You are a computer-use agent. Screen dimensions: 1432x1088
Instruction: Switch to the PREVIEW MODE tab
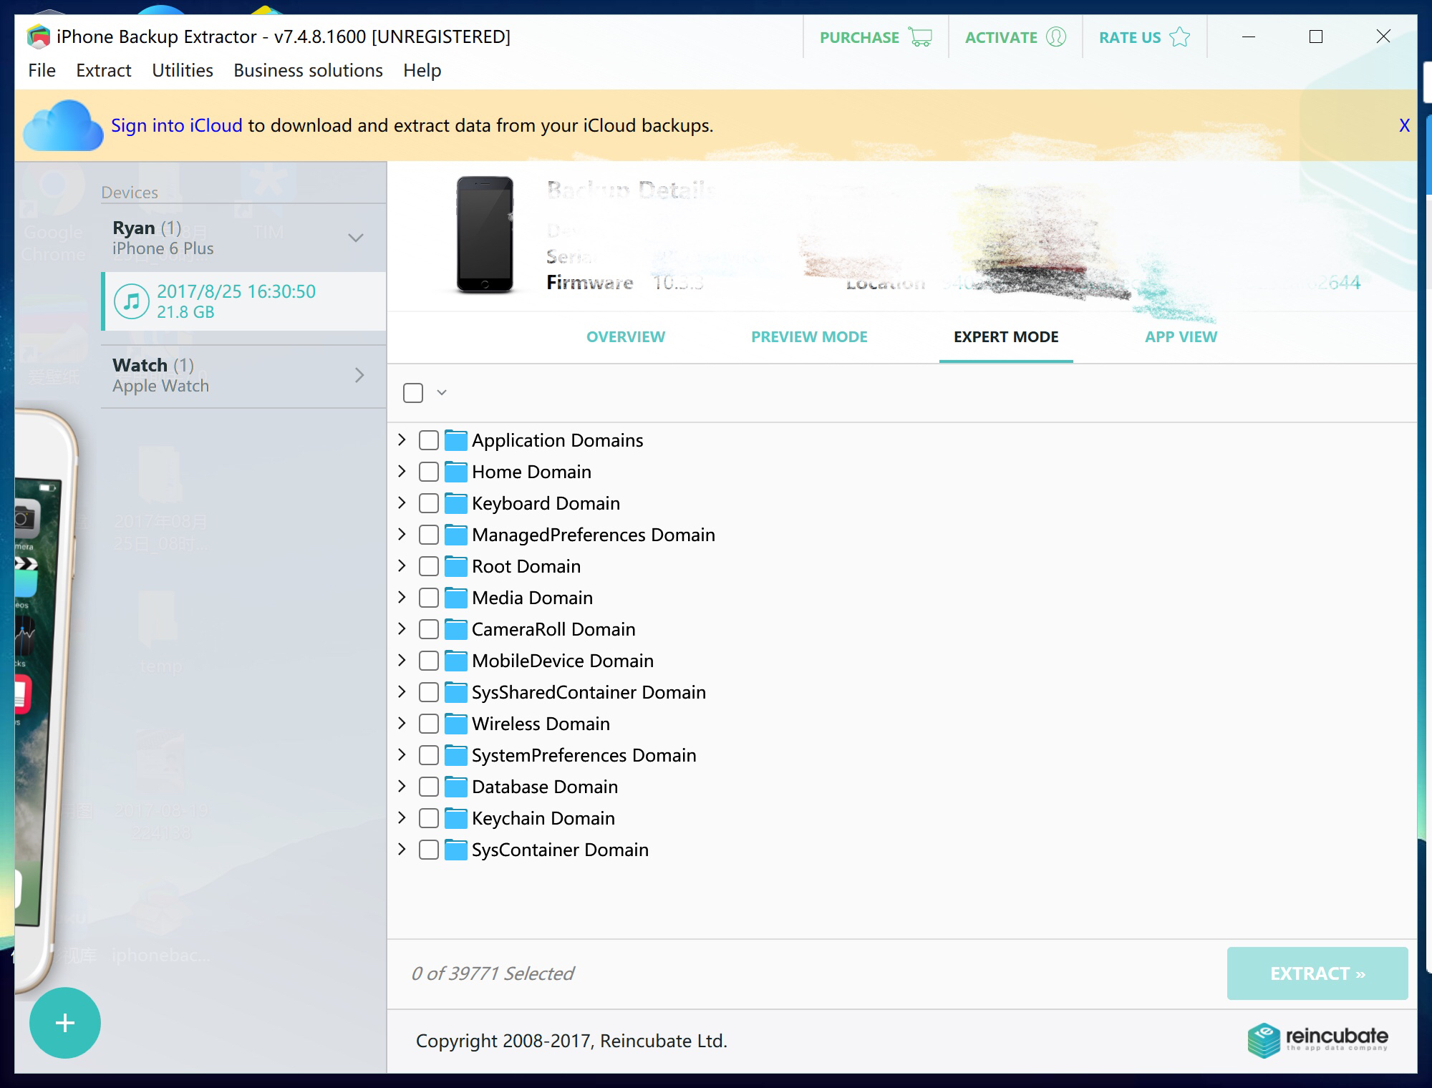[809, 336]
